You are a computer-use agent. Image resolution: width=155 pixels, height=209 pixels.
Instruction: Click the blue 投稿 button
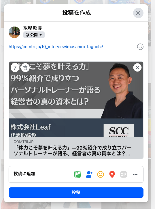[x=76, y=193]
